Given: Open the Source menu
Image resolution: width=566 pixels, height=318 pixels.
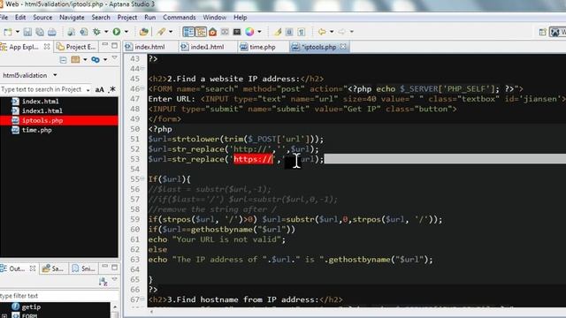Looking at the screenshot, I should pyautogui.click(x=42, y=18).
